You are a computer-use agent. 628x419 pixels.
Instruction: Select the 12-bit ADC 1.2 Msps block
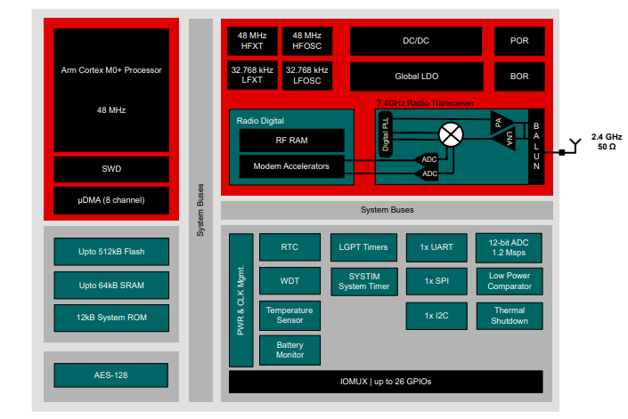509,248
